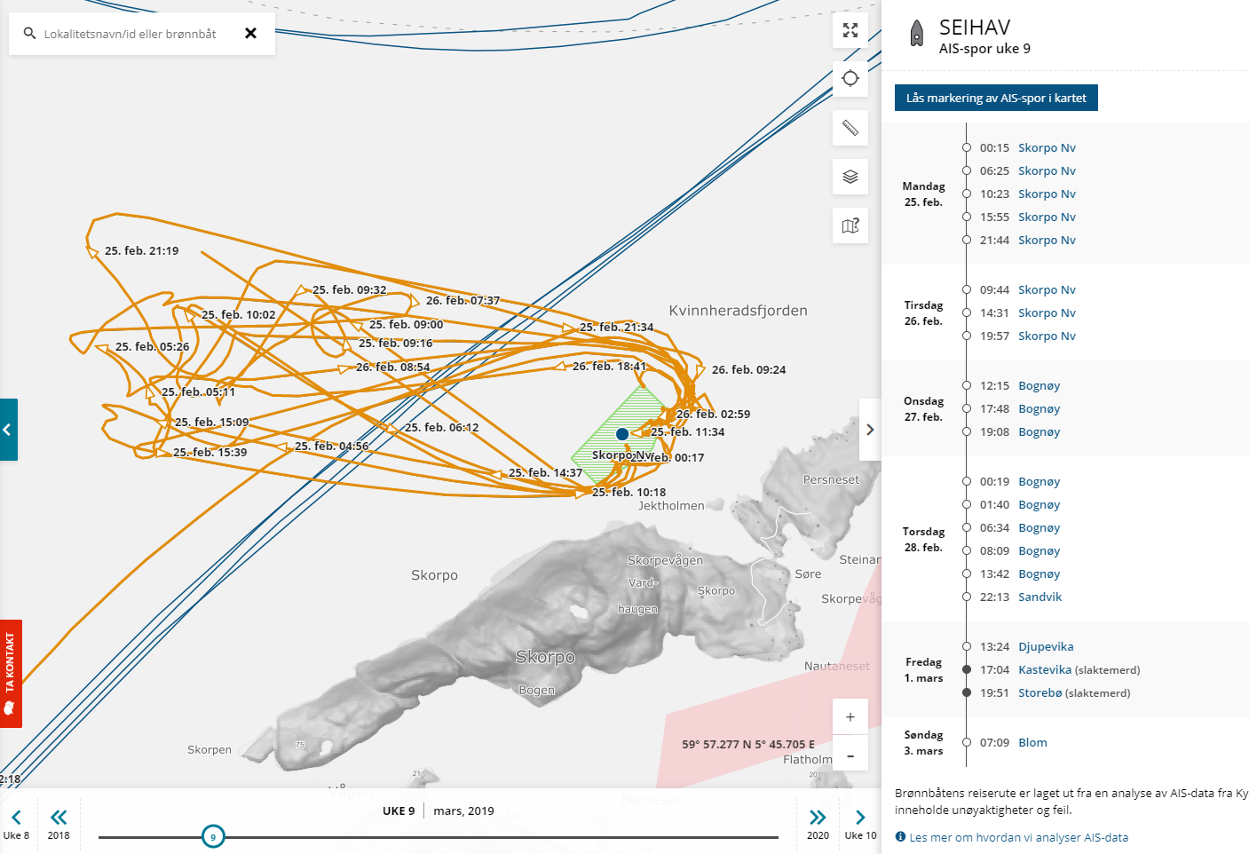Jump forward to year 2020

tap(818, 823)
